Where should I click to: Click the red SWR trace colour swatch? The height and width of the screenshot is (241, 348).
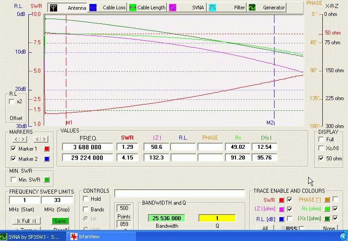click(x=281, y=200)
